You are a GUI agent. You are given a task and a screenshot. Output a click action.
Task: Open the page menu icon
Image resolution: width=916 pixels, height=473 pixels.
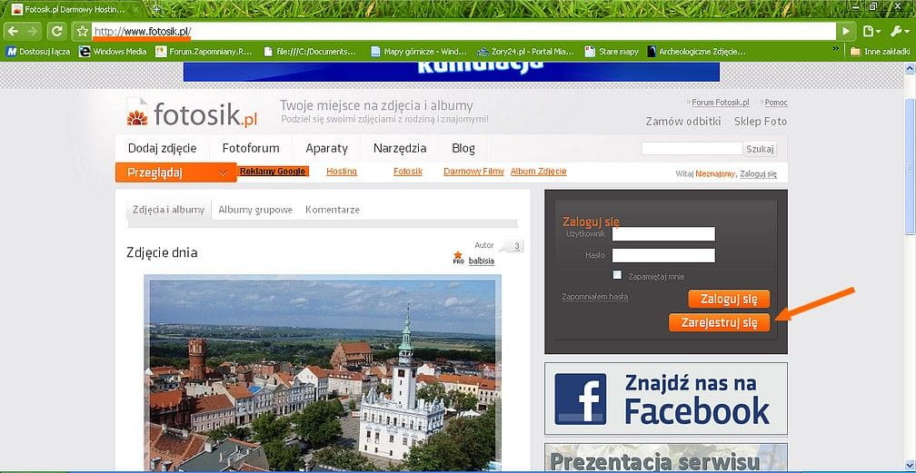(x=871, y=31)
